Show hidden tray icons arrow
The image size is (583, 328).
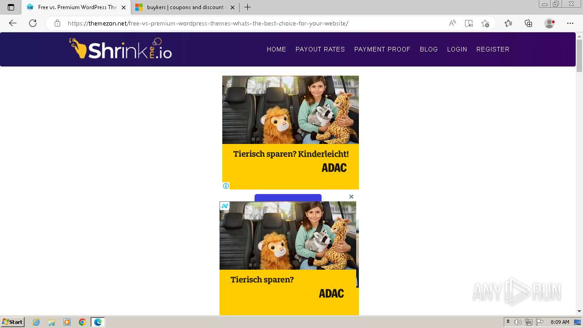(x=508, y=322)
